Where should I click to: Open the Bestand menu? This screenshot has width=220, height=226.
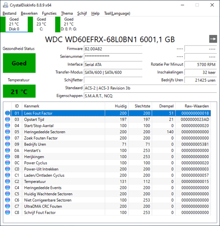coord(9,13)
